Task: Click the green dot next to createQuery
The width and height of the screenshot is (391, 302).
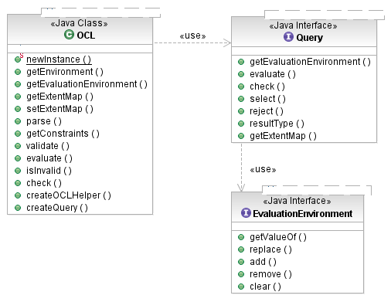Action: 18,208
